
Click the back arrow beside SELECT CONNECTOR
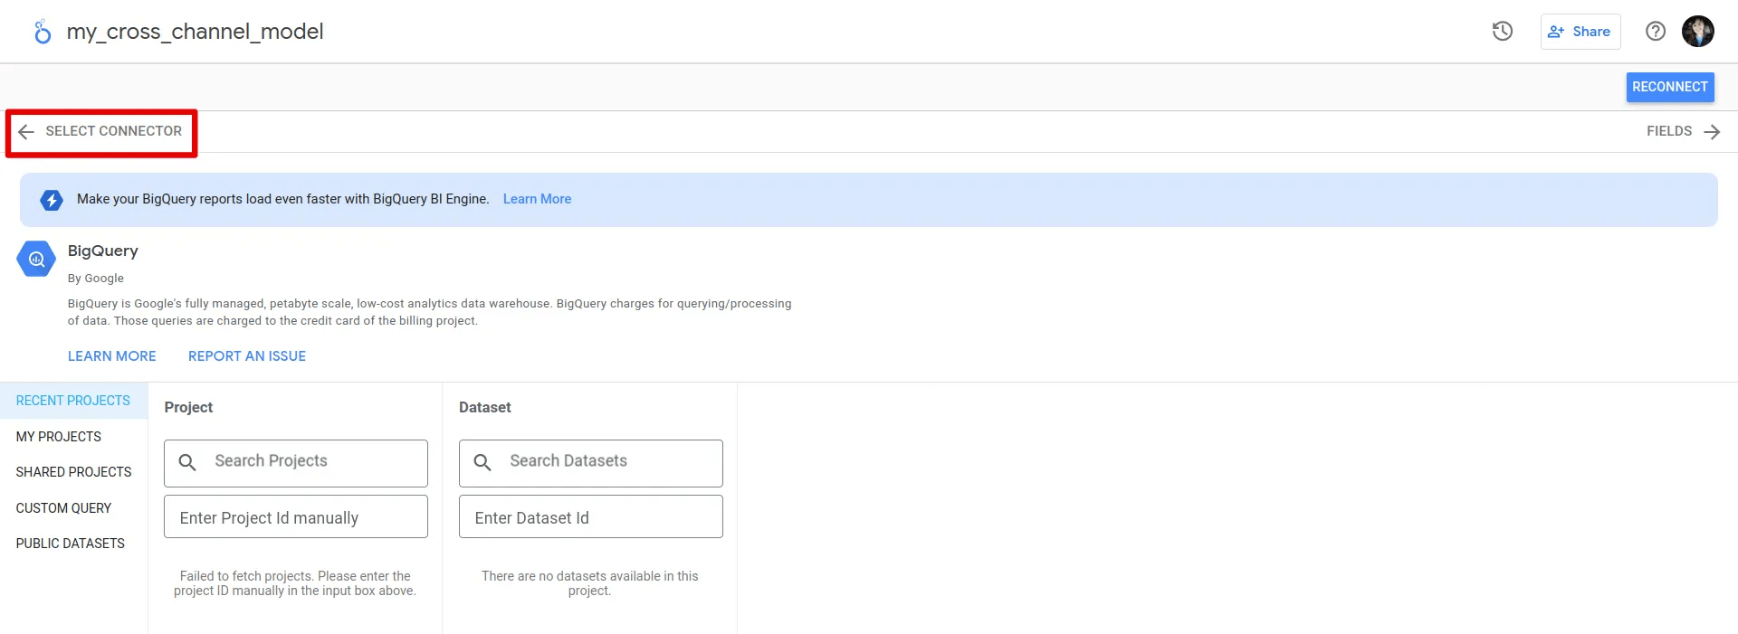(x=26, y=132)
